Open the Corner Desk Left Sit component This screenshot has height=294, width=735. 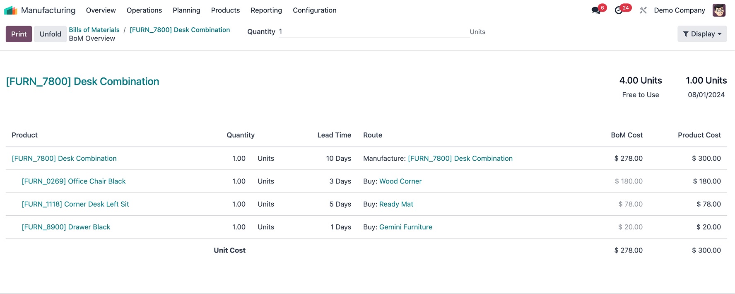[75, 204]
